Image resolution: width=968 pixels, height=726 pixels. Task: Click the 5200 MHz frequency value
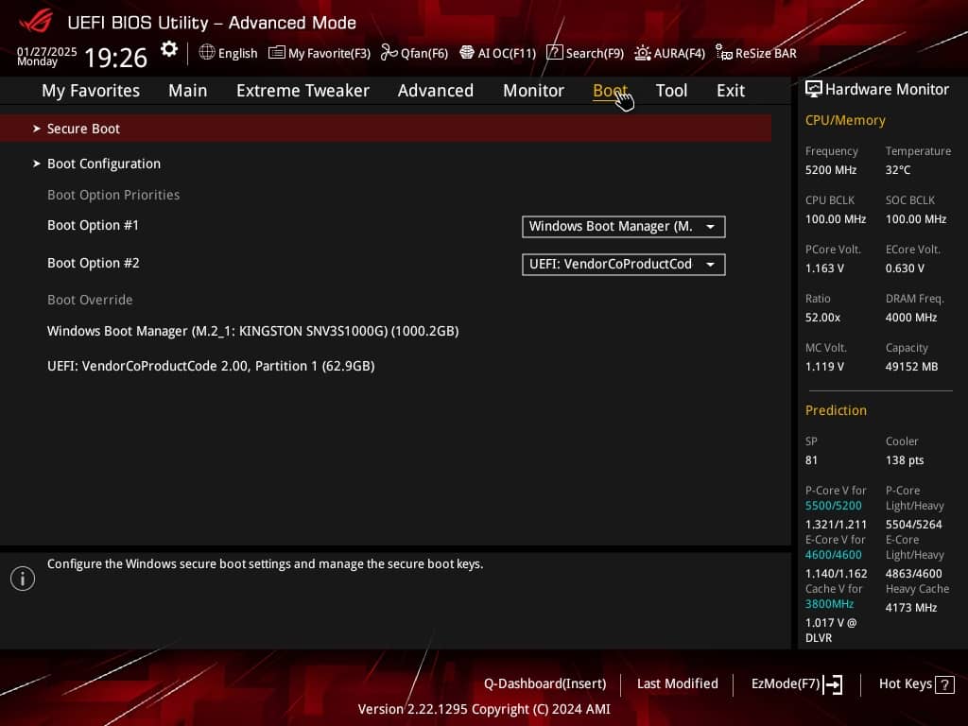[830, 170]
